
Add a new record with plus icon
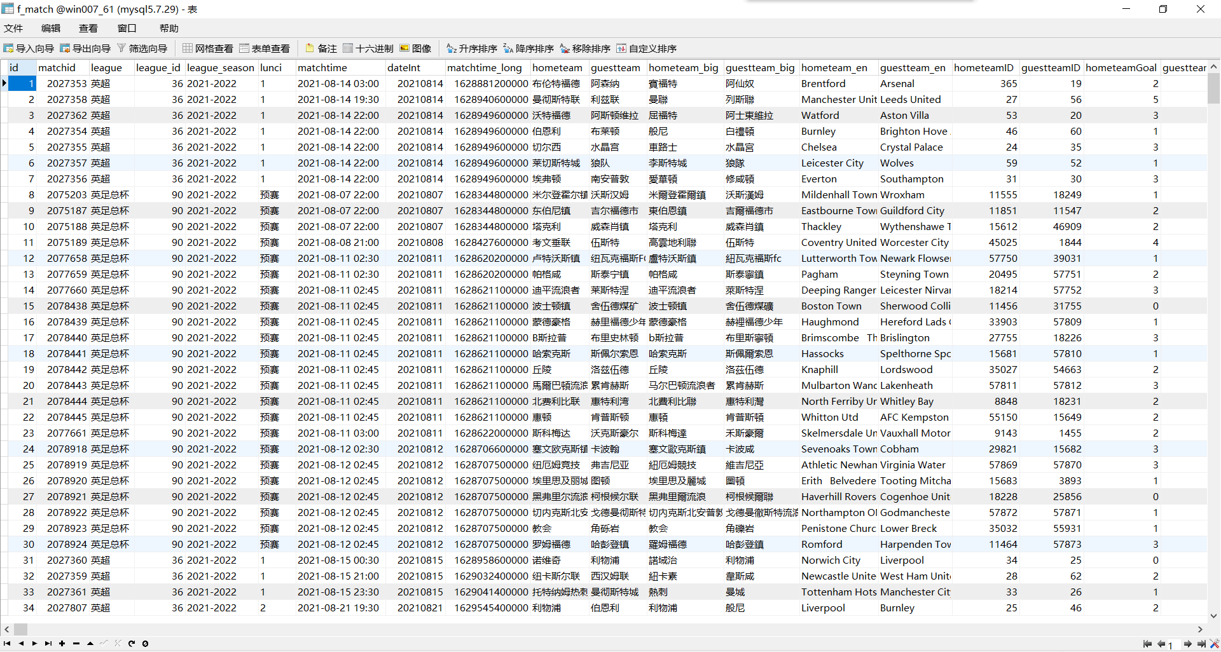pos(62,643)
